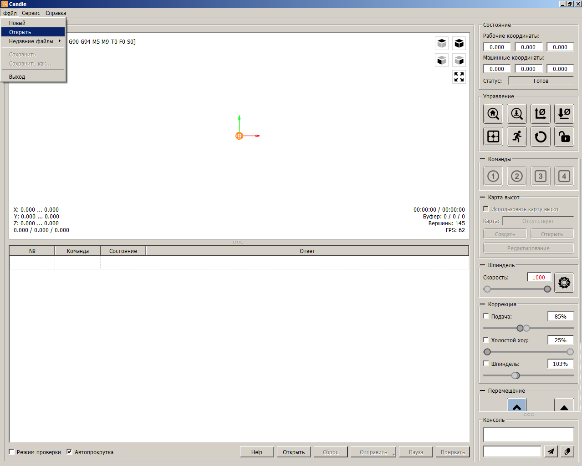Image resolution: width=582 pixels, height=466 pixels.
Task: Enable Режим проверки checkbox
Action: [x=12, y=452]
